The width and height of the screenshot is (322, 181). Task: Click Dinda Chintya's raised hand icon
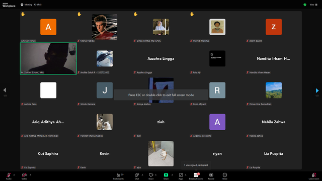tap(135, 14)
